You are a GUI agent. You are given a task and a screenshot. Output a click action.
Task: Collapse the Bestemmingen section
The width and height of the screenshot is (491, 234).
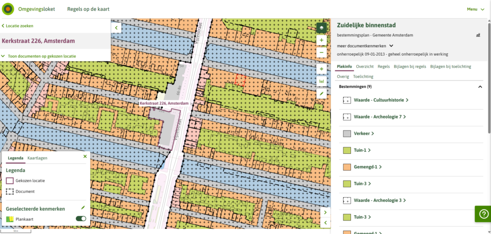480,87
